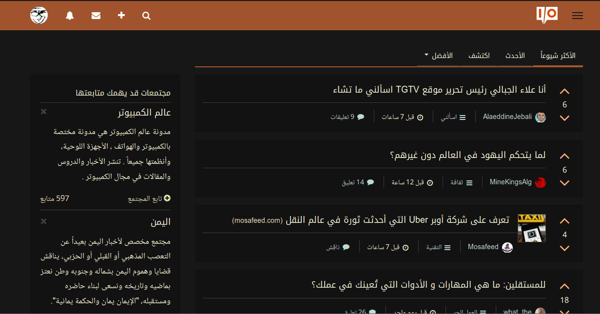
Task: Dismiss اليمن community suggestion
Action: [x=43, y=221]
